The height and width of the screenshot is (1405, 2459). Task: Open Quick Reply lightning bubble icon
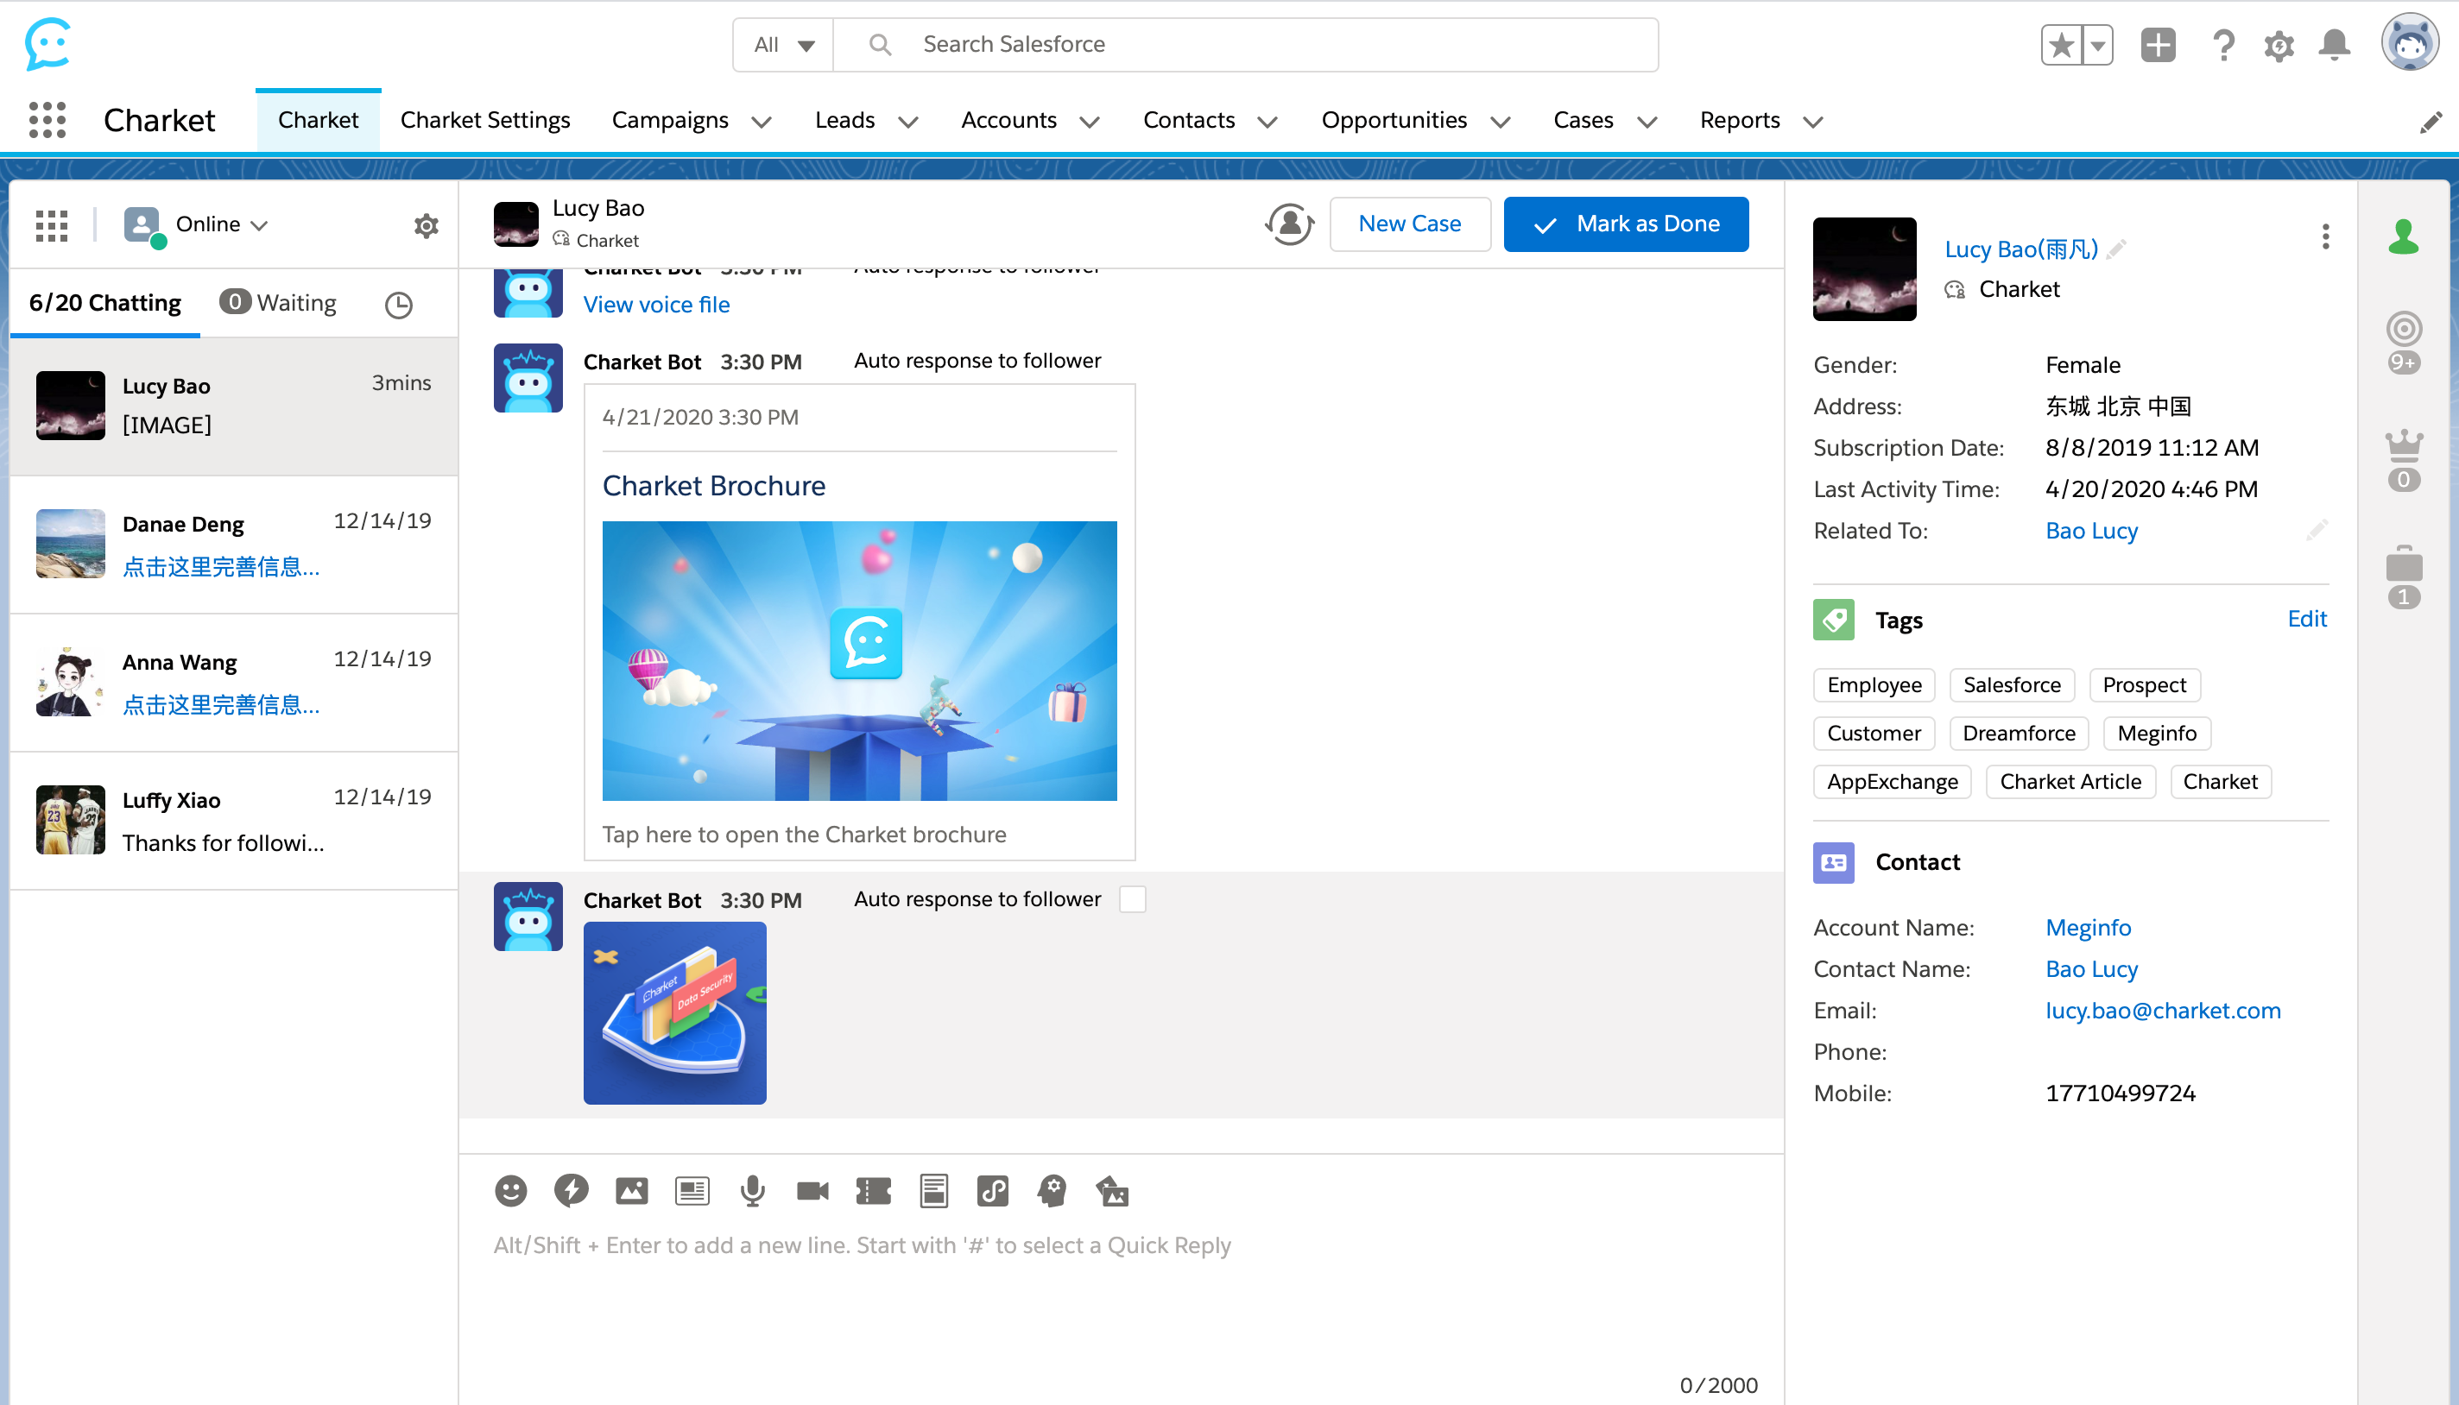tap(571, 1191)
